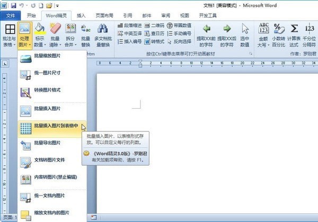Screen dimensions: 318x222
Task: Click the 手动编号 button
Action: [179, 33]
